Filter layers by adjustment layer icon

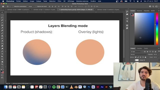[x=147, y=52]
